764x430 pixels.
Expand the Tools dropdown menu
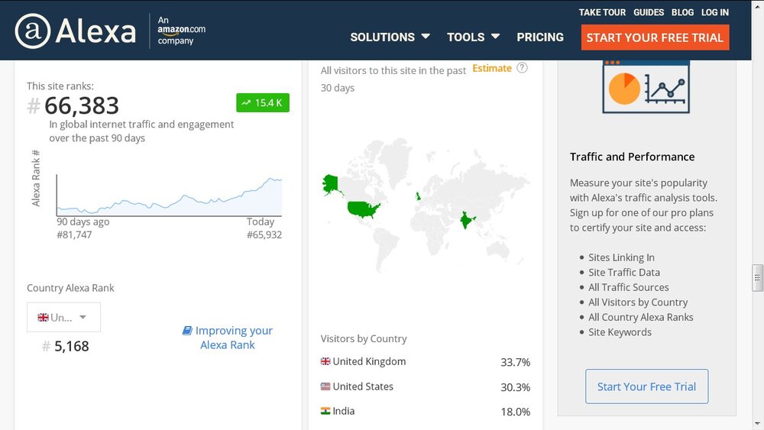[473, 37]
